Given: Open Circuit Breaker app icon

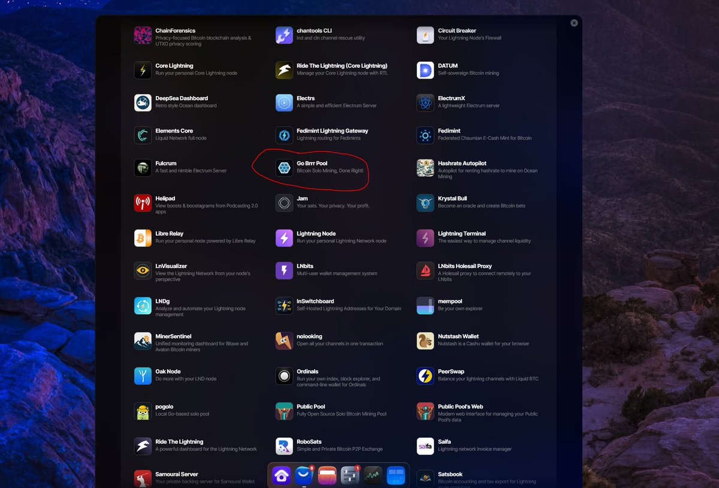Looking at the screenshot, I should click(x=425, y=35).
